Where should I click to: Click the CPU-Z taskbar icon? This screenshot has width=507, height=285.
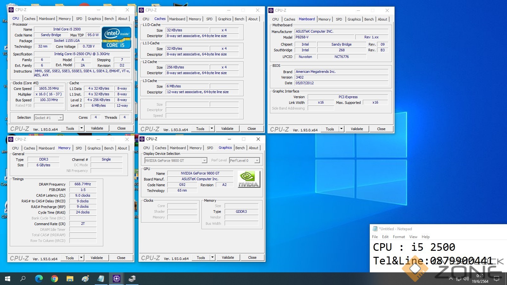[x=116, y=279]
